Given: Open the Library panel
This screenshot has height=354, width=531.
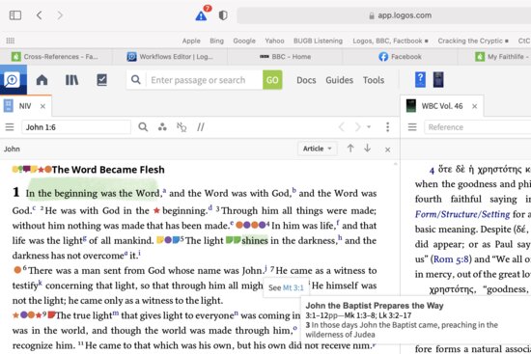Looking at the screenshot, I should [71, 80].
